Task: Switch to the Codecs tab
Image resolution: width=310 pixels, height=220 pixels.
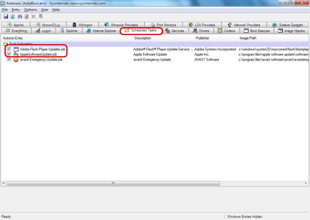Action: click(x=226, y=31)
